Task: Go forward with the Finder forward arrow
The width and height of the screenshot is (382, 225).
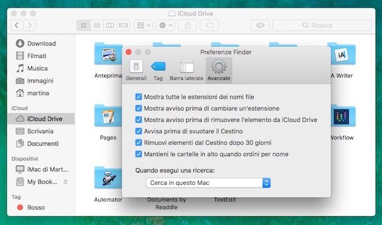Action: click(29, 25)
